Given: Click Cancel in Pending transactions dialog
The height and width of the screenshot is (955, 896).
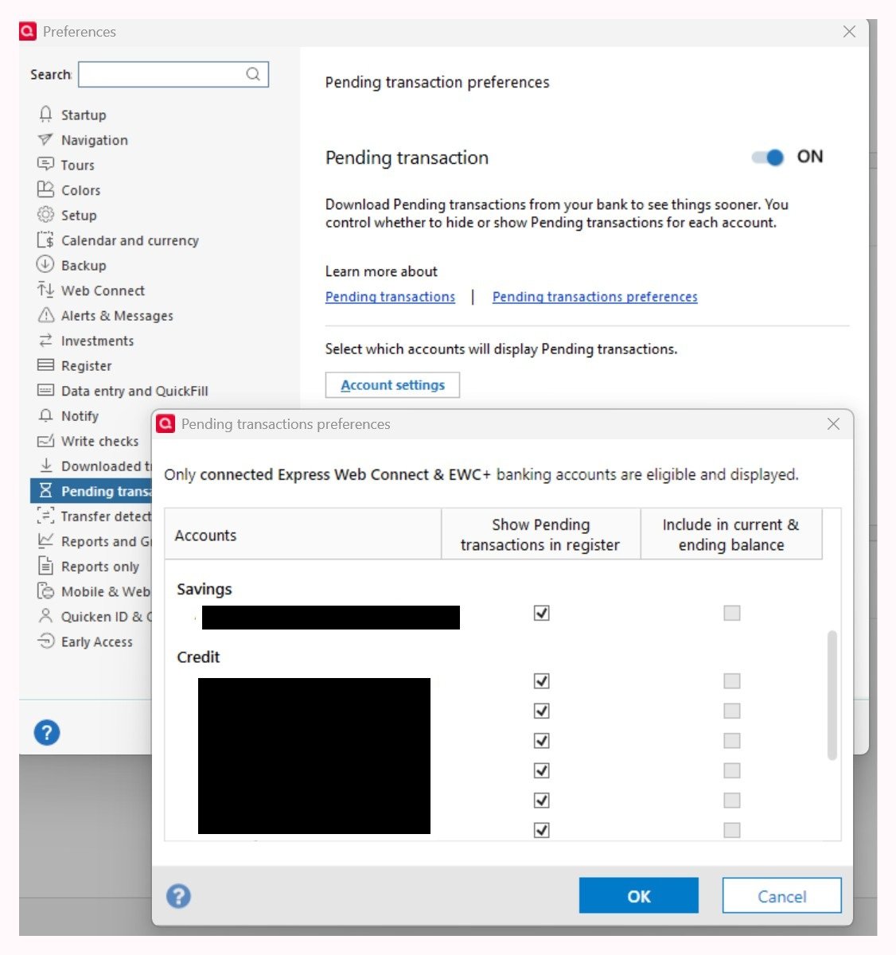Looking at the screenshot, I should [782, 896].
